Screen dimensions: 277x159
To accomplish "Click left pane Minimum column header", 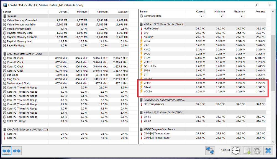I will [x=79, y=12].
